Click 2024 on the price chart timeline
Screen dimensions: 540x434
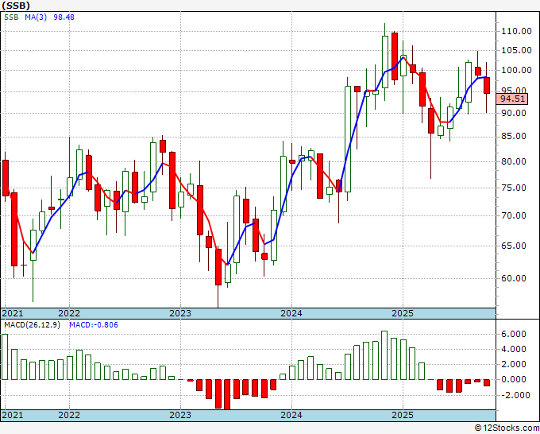tap(291, 313)
